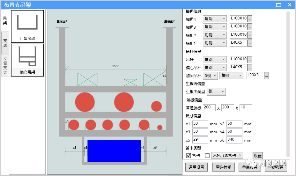Select the 门型吊架 hanger thumbnail
The width and height of the screenshot is (296, 176).
[x=27, y=26]
